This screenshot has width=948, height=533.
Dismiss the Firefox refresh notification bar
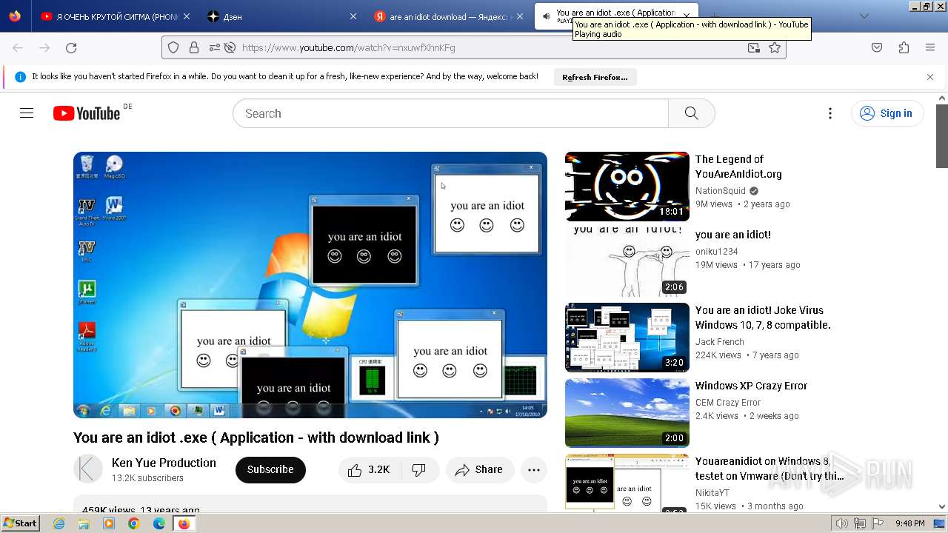tap(930, 77)
